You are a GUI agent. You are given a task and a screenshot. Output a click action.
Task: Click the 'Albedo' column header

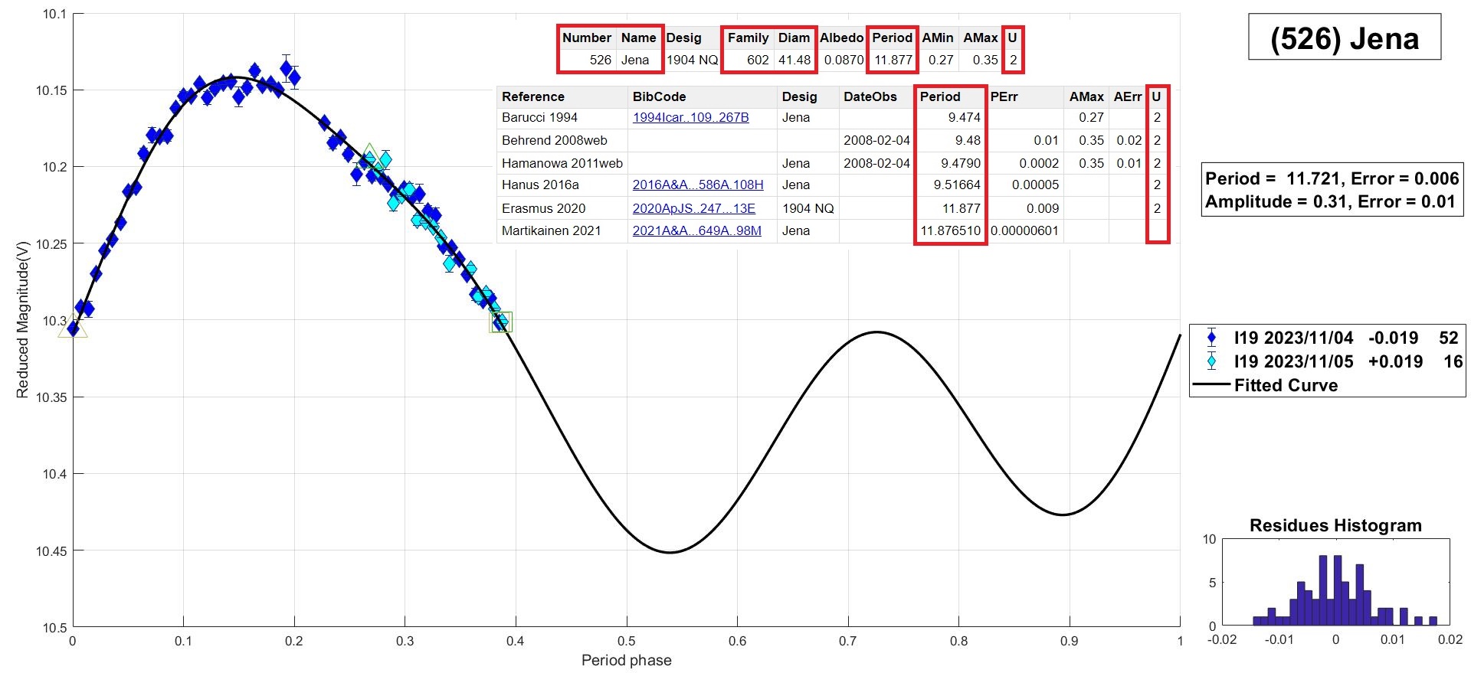tap(841, 38)
